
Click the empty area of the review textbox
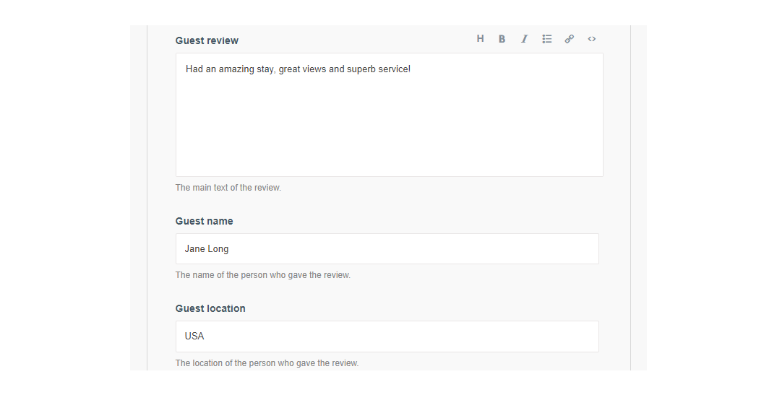[389, 130]
